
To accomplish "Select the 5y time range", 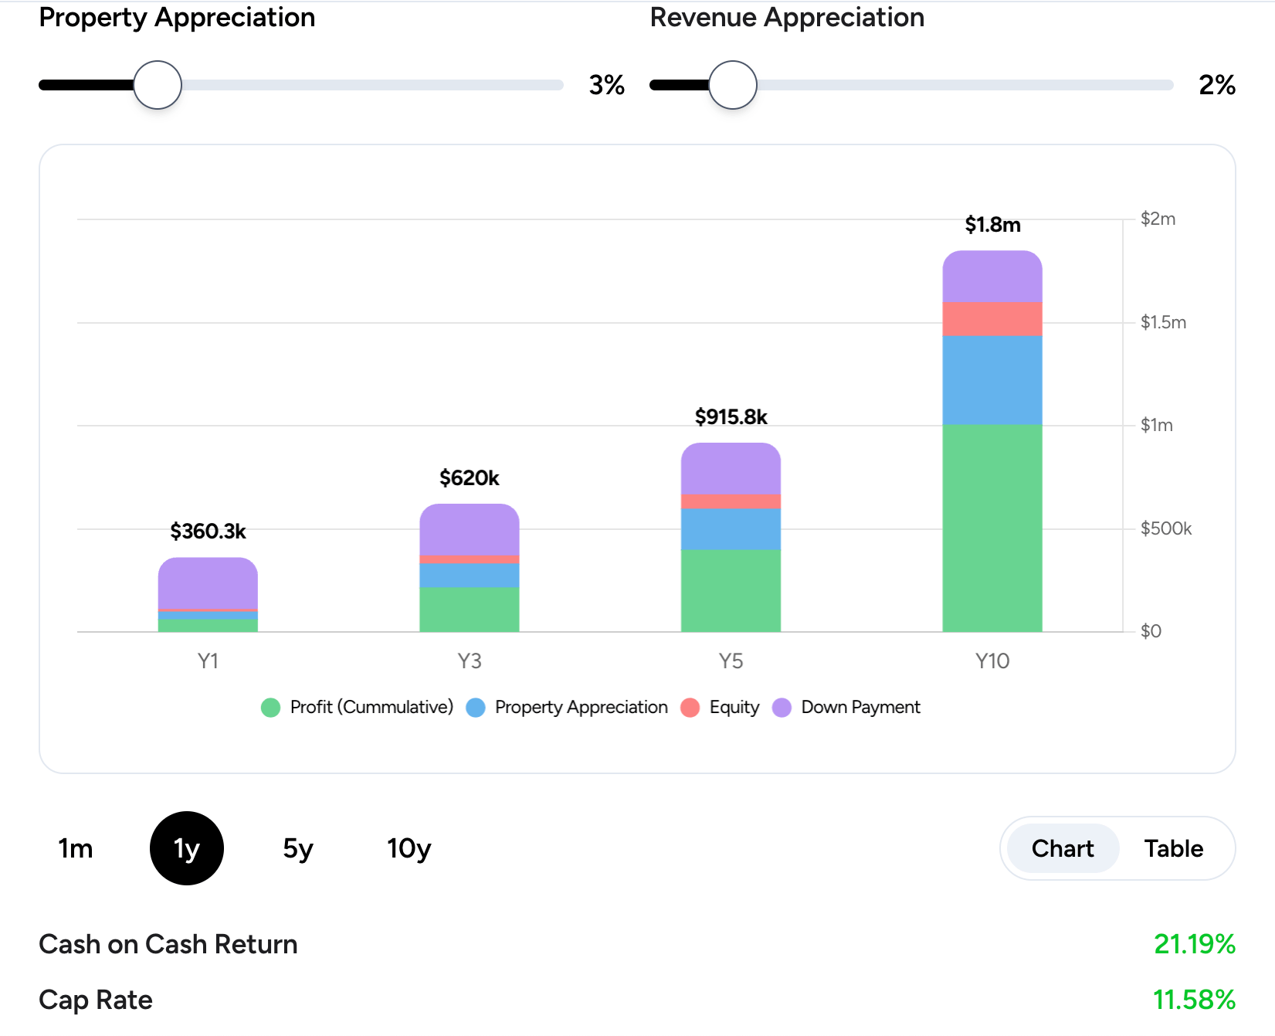I will point(298,848).
